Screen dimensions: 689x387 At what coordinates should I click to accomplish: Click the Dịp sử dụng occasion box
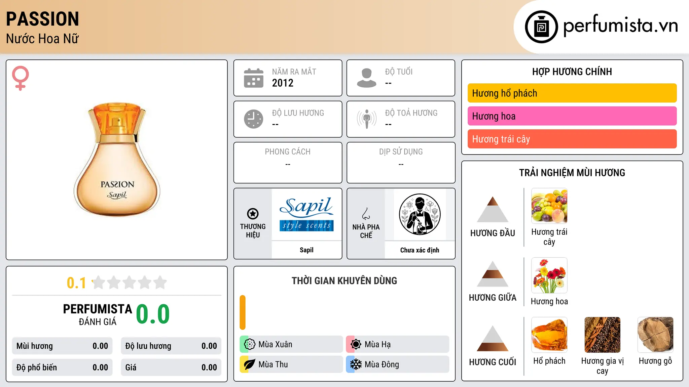coord(401,163)
